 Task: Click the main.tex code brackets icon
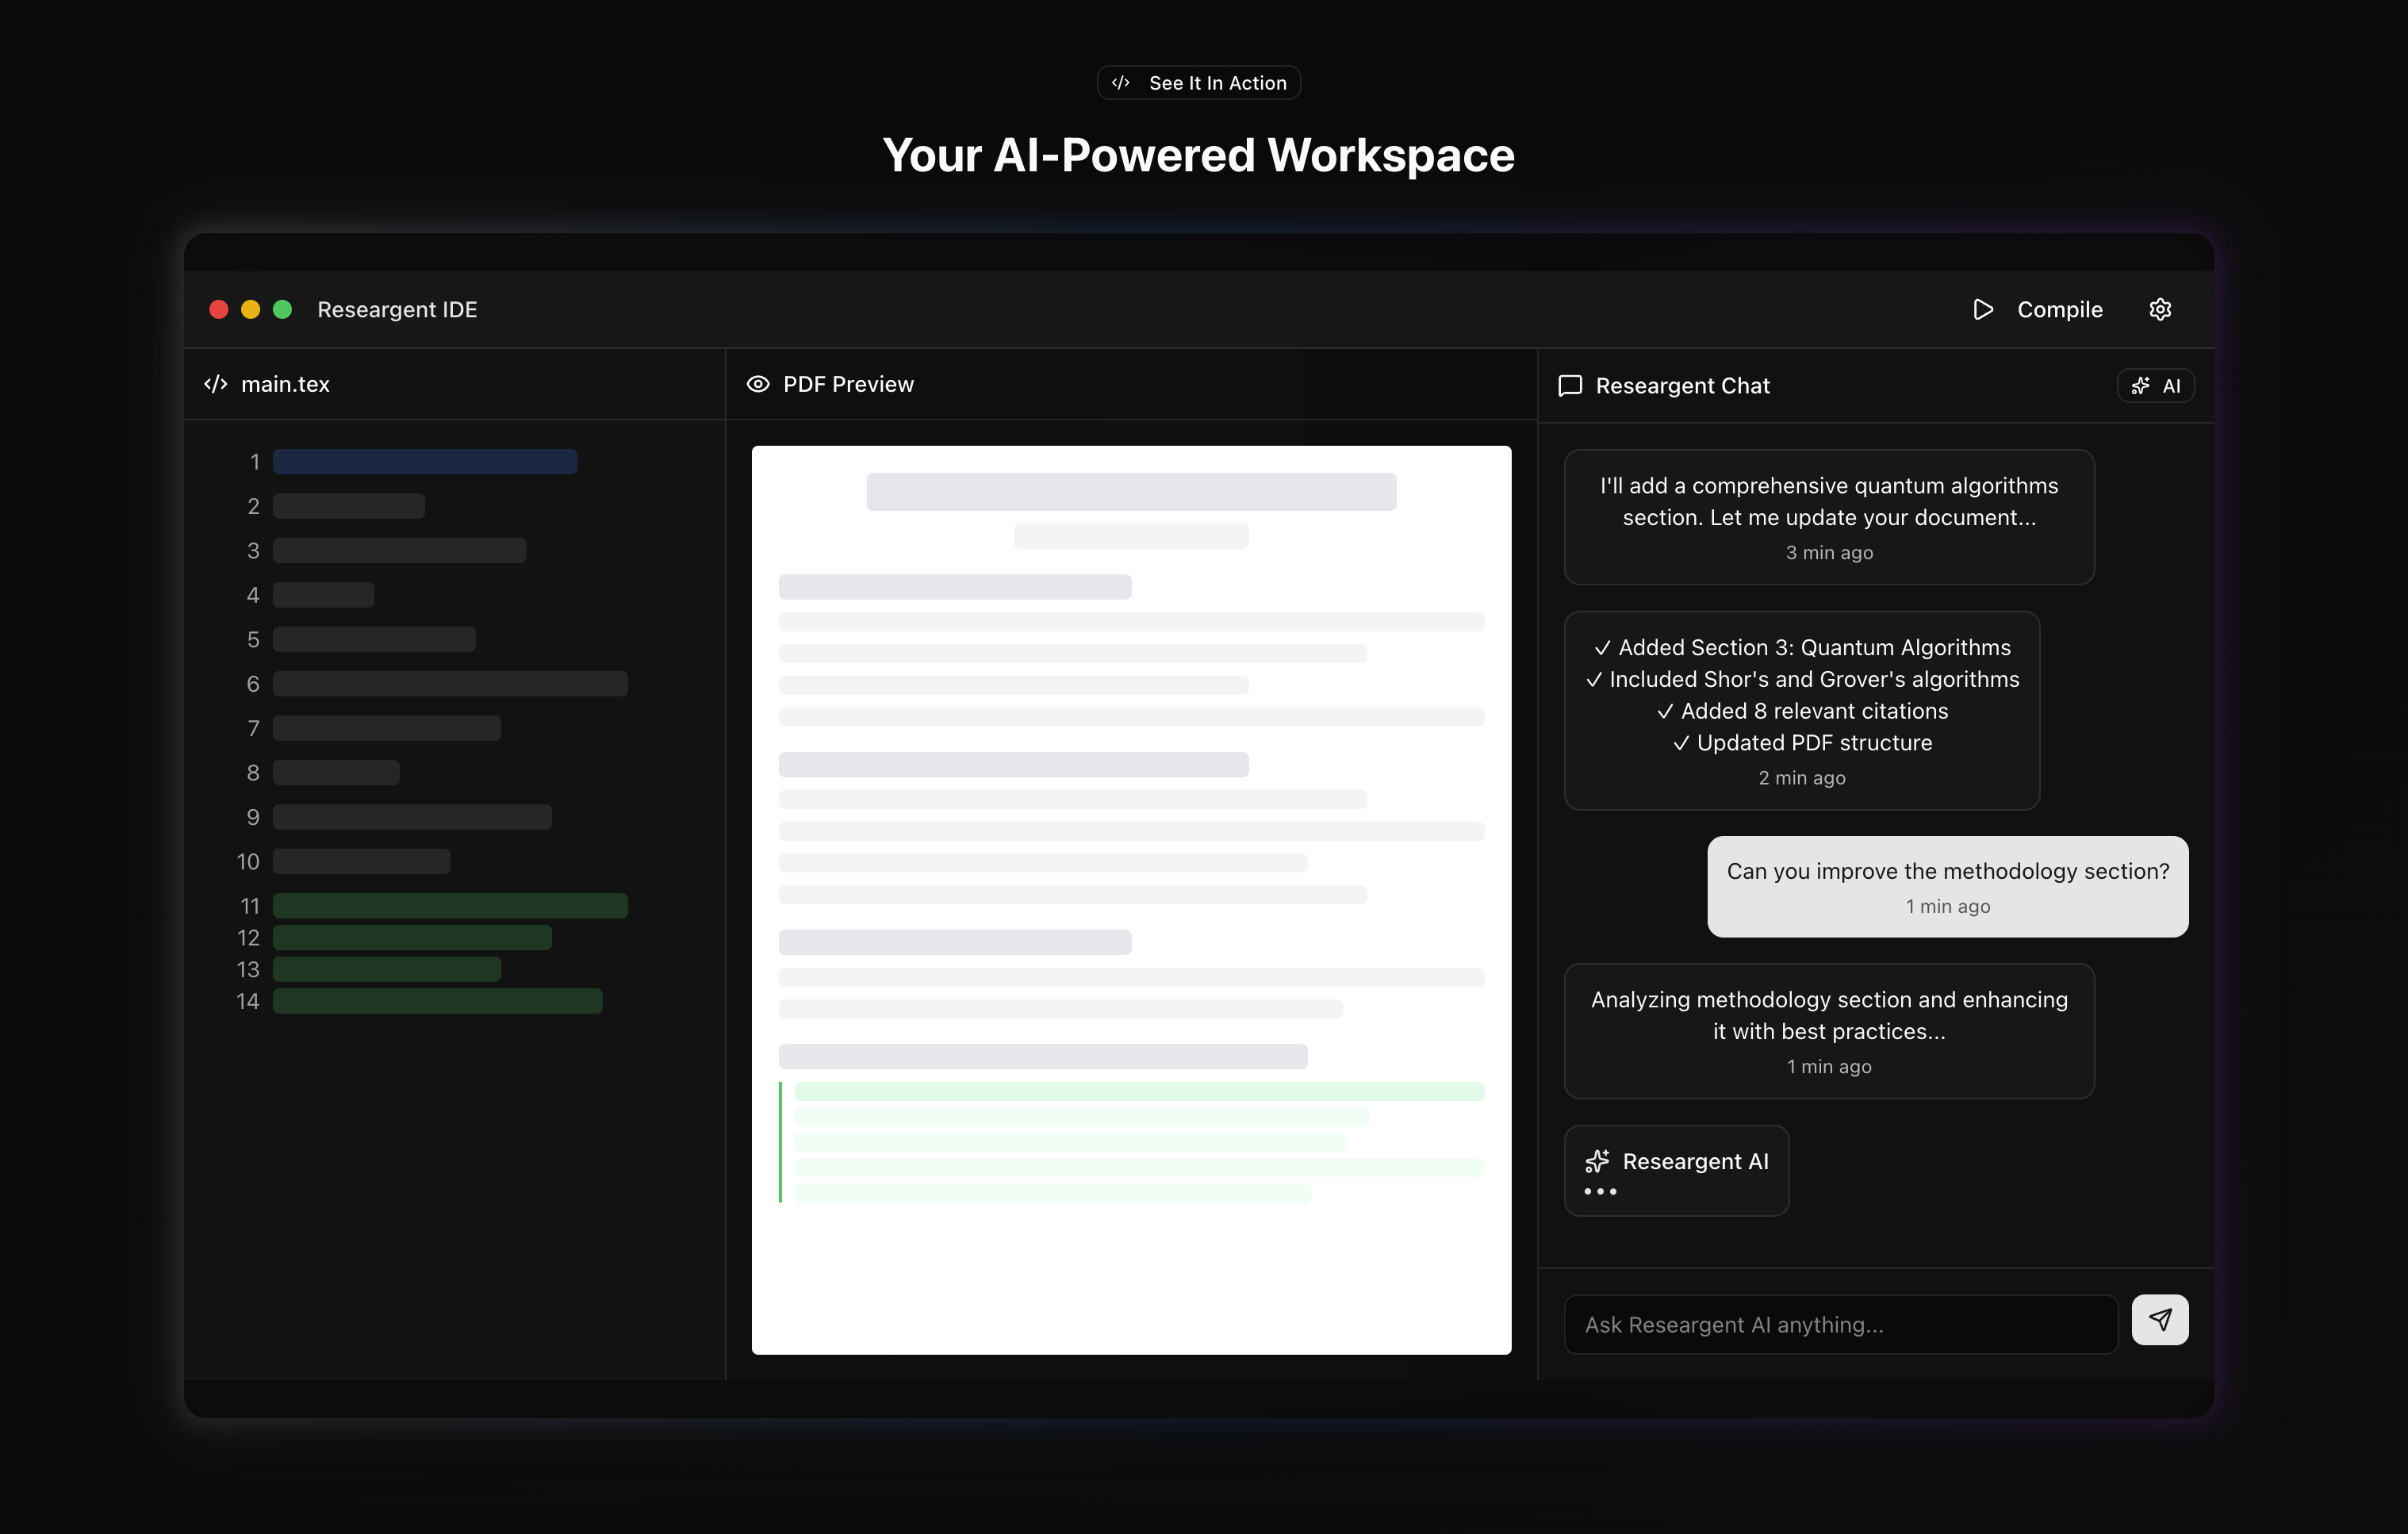pyautogui.click(x=215, y=384)
